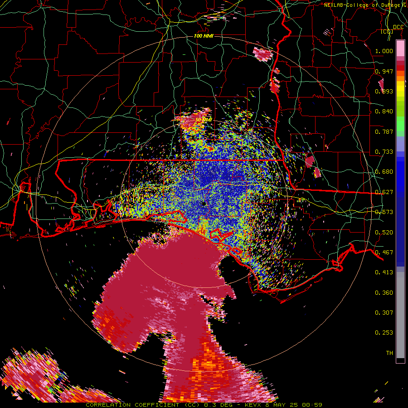Click the 0.253 legend value
Viewport: 408px width, 408px height.
point(384,333)
